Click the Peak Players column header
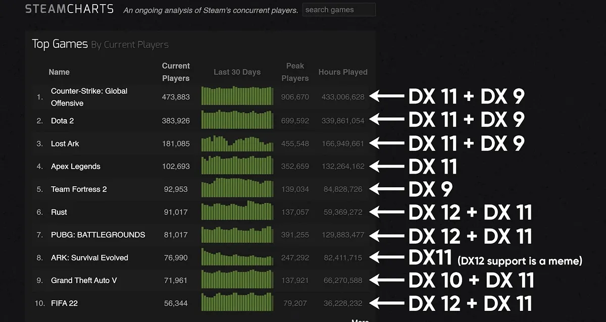 pyautogui.click(x=295, y=72)
